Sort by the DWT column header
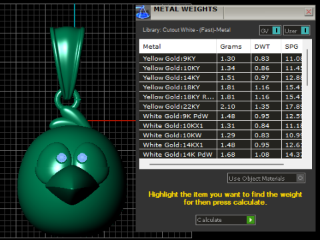 (x=266, y=47)
